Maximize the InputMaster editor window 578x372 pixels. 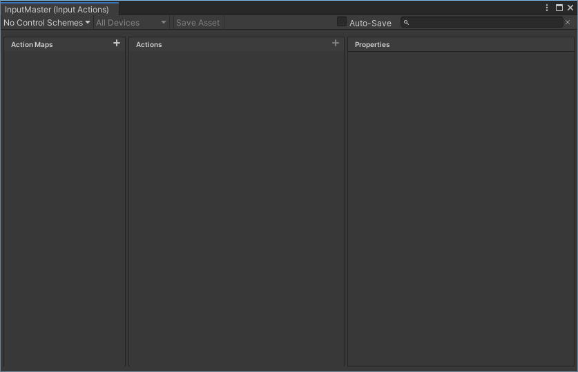point(559,8)
